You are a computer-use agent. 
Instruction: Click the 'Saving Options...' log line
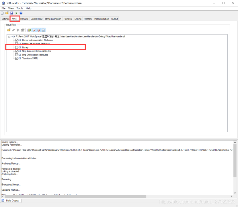(9, 142)
